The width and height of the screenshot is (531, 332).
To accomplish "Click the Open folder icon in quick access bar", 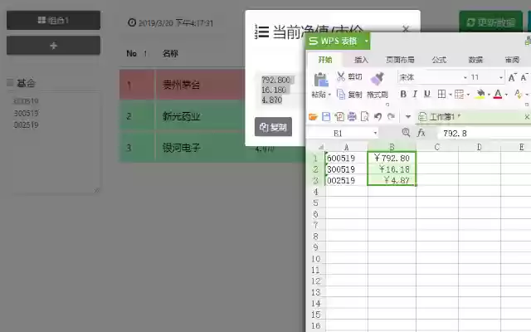I will click(x=313, y=117).
